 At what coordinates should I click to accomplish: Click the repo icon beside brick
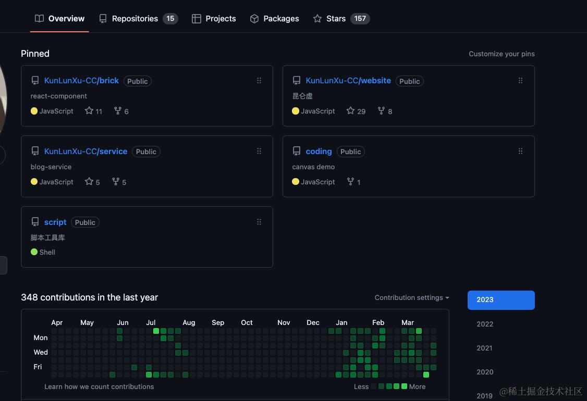click(35, 80)
